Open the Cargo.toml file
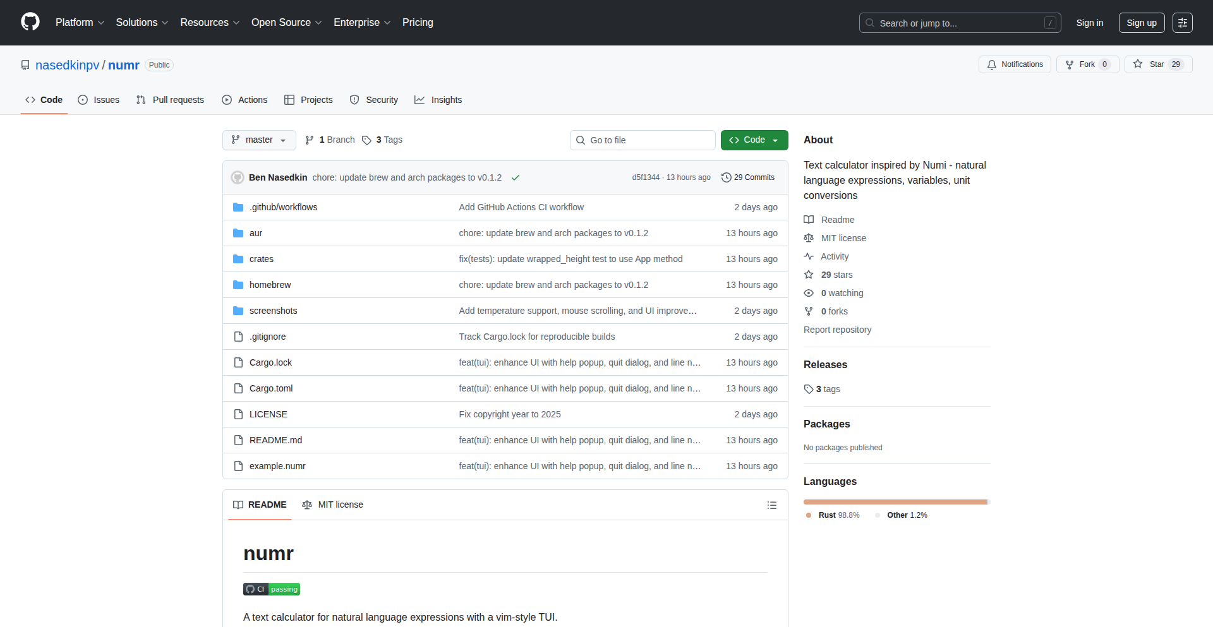Viewport: 1213px width, 627px height. tap(271, 388)
